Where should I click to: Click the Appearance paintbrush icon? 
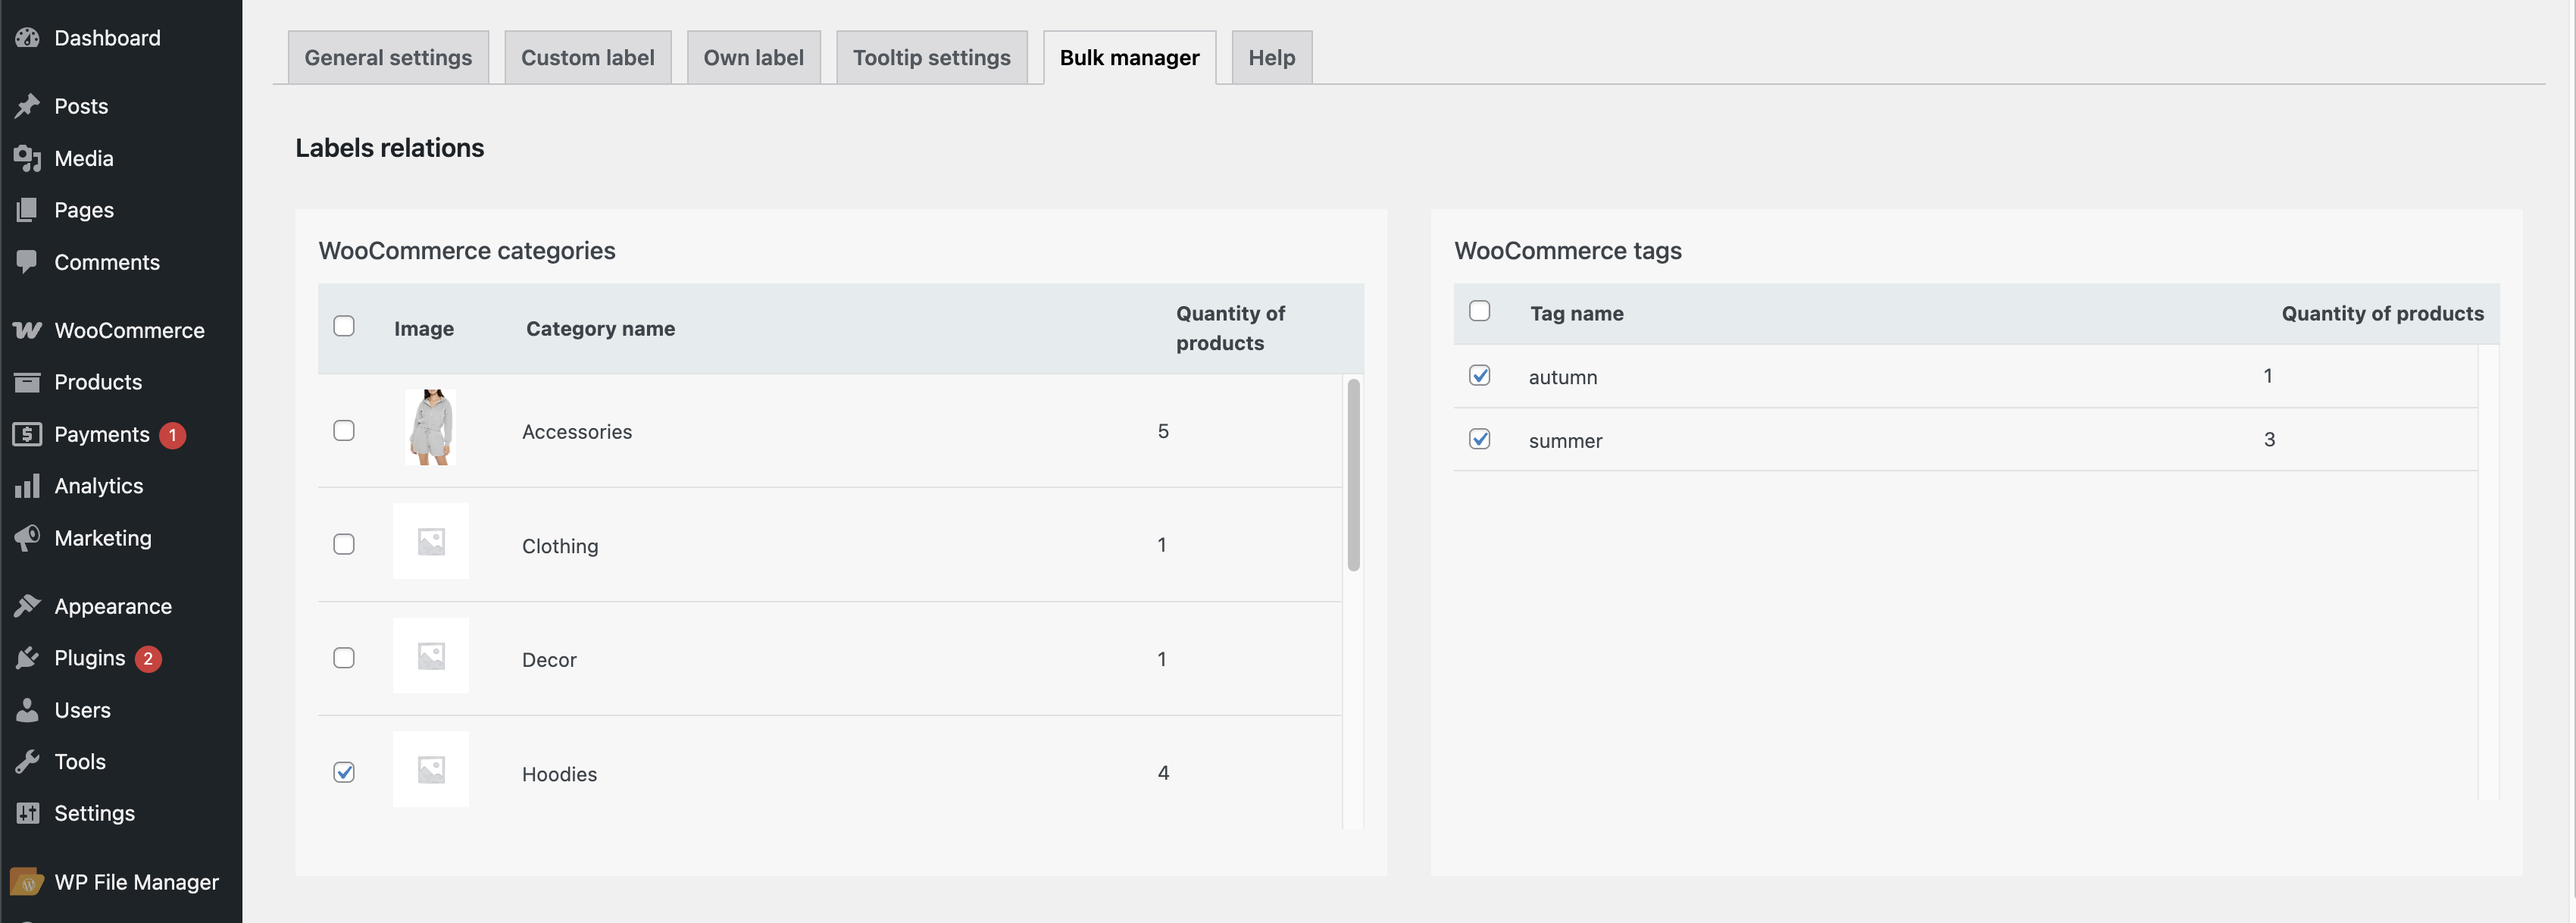click(x=27, y=606)
